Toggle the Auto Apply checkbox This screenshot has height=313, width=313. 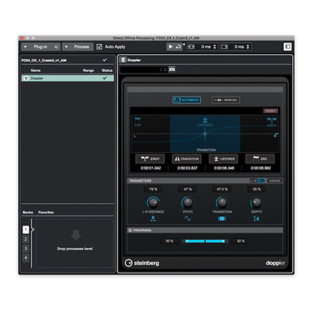pos(99,47)
